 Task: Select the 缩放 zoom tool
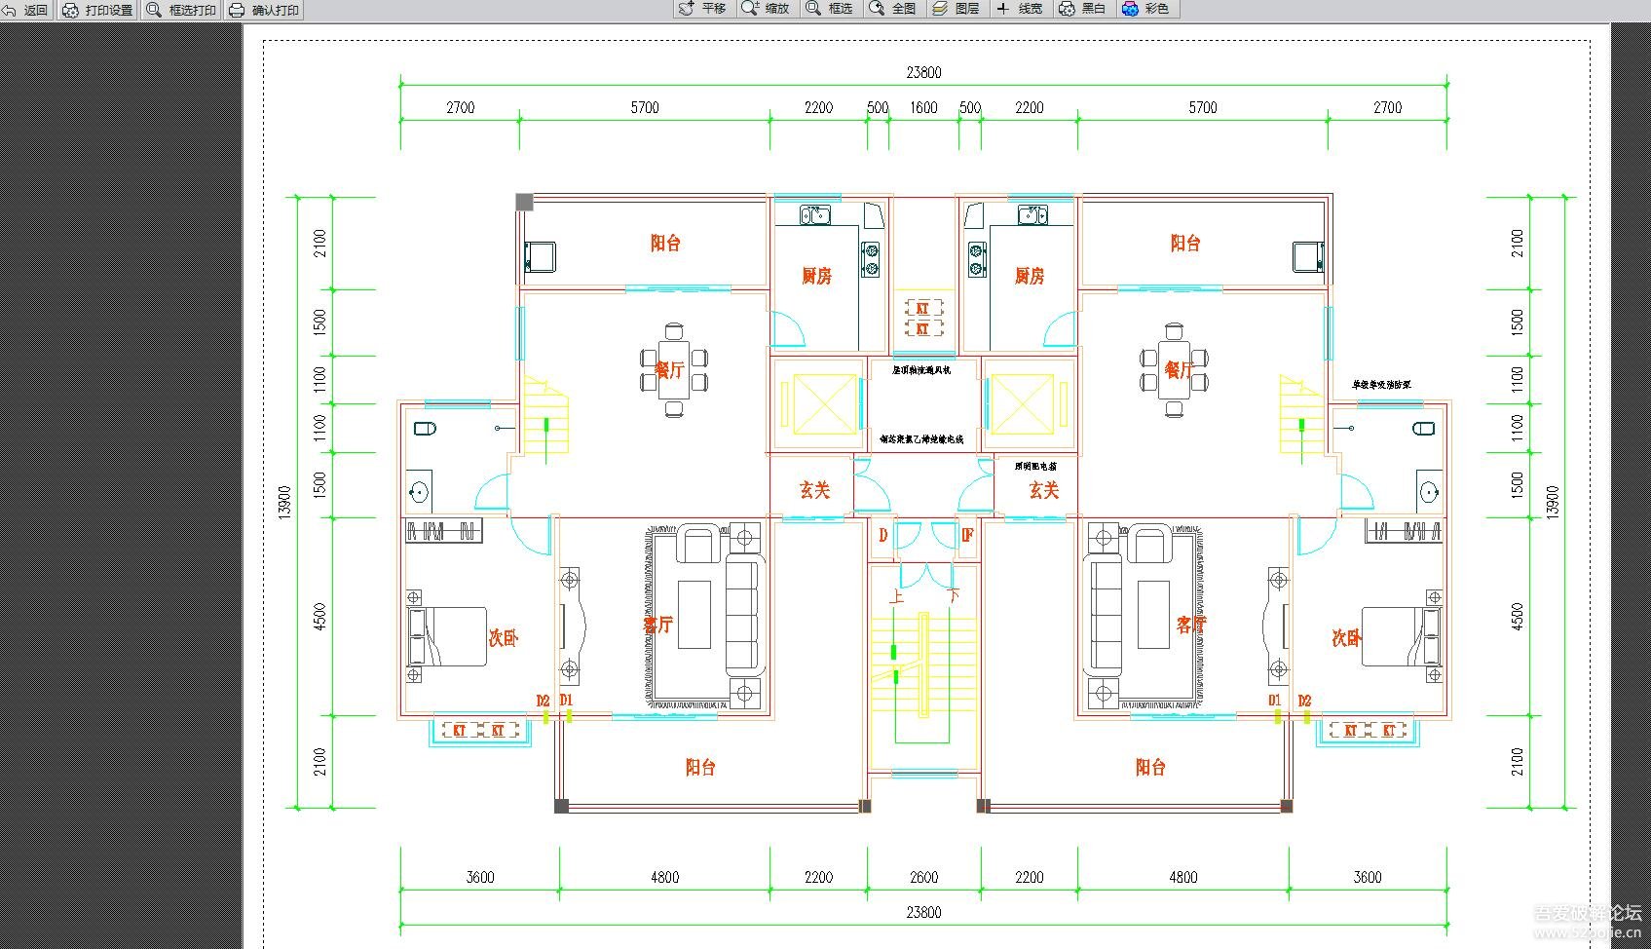pyautogui.click(x=766, y=9)
